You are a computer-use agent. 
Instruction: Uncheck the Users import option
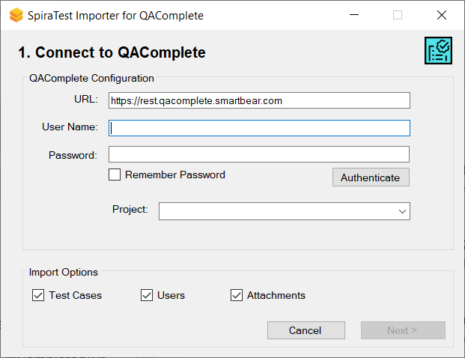click(x=147, y=295)
